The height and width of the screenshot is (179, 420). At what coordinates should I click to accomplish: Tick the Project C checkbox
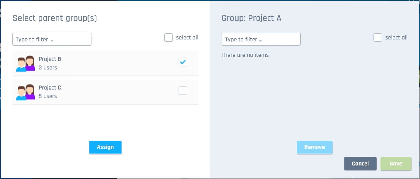183,90
